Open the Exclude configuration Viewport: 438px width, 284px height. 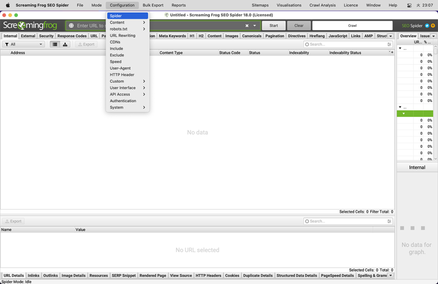coord(127,55)
